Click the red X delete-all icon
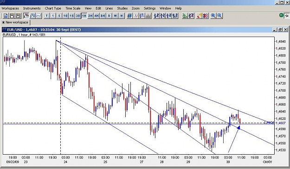 (205, 16)
